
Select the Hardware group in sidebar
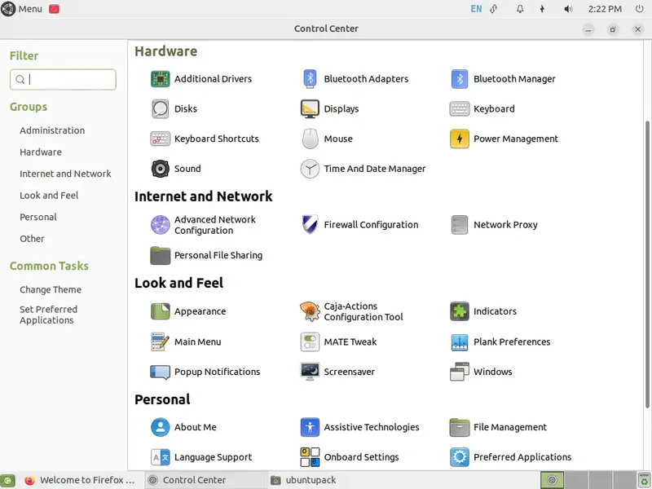(41, 152)
